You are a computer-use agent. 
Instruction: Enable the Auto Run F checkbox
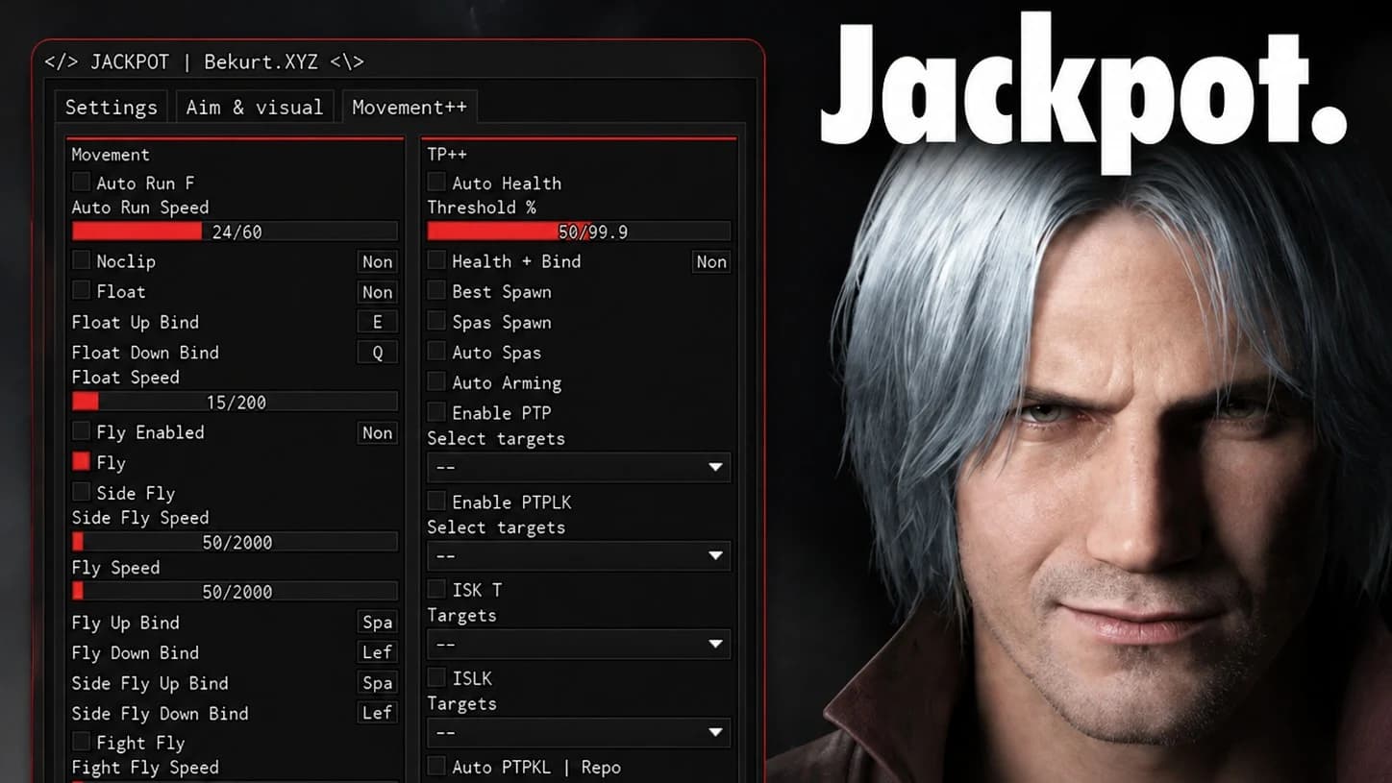point(81,182)
